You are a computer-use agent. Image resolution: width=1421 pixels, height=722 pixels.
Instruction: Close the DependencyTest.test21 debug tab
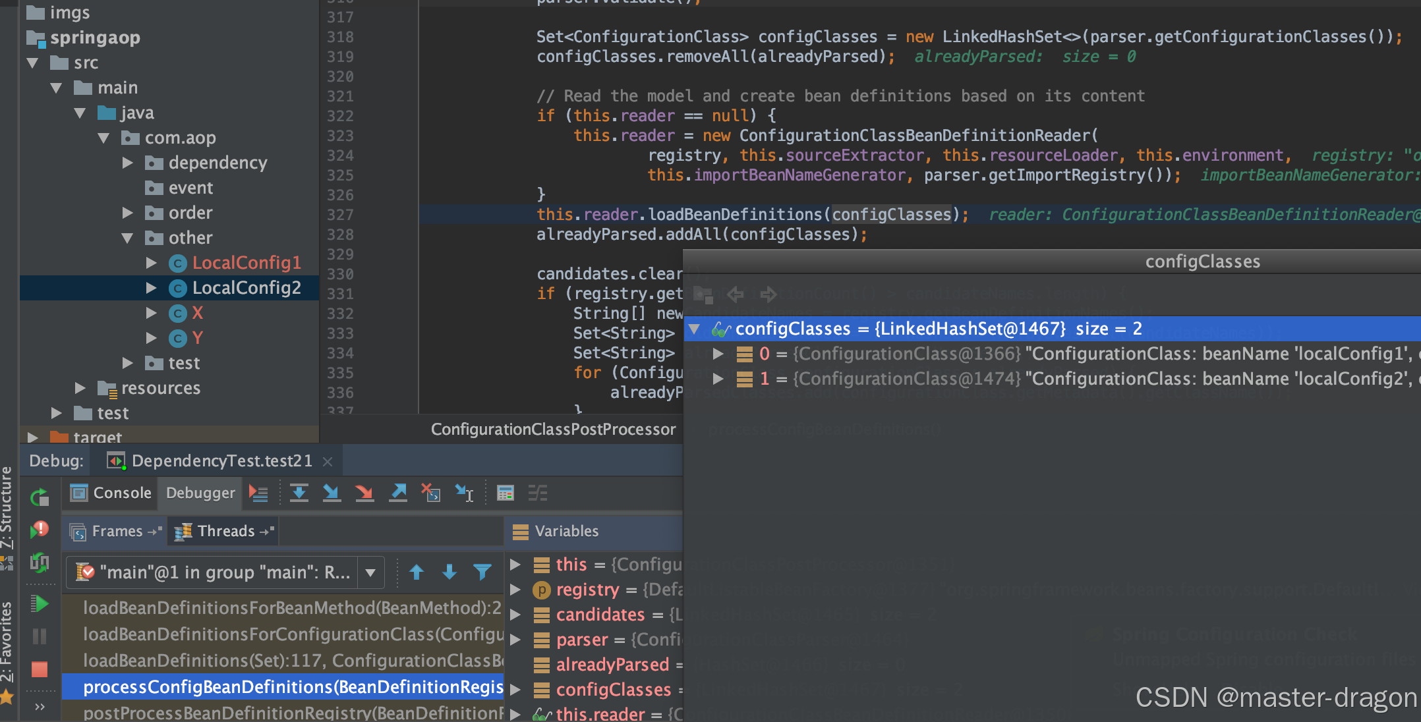pyautogui.click(x=328, y=461)
